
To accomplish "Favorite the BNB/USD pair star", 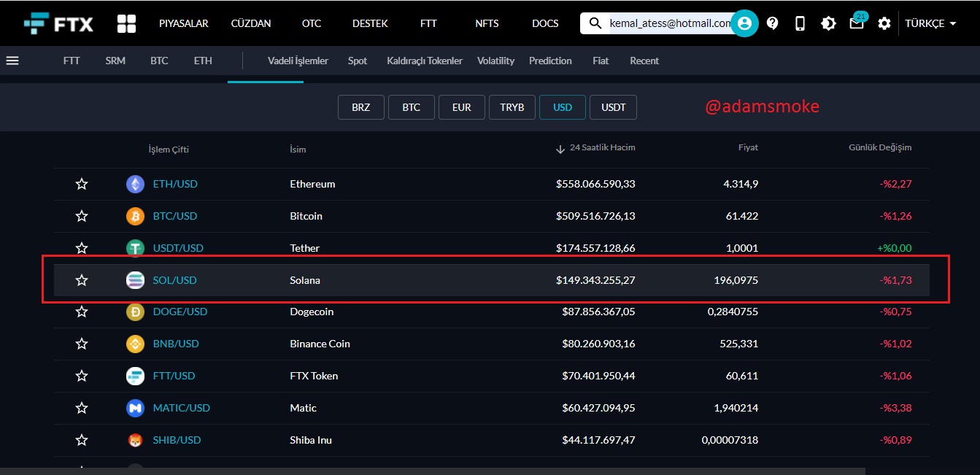I will tap(82, 344).
